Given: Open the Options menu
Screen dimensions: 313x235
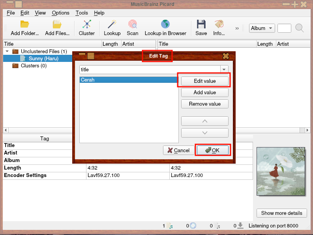Looking at the screenshot, I should tap(60, 13).
